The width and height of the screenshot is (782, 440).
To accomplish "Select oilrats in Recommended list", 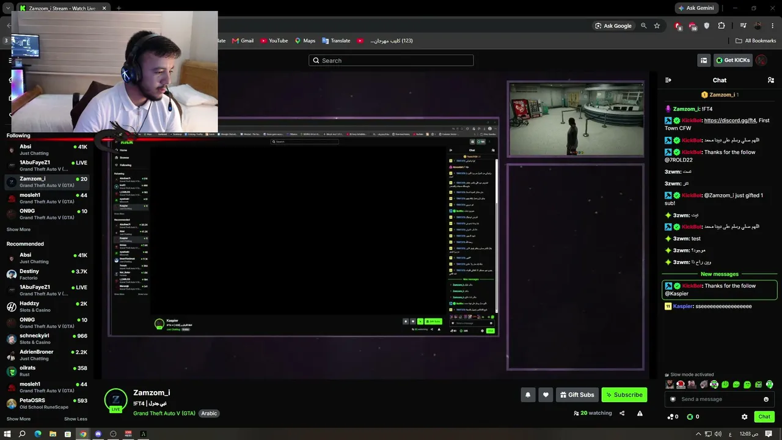I will pos(47,372).
